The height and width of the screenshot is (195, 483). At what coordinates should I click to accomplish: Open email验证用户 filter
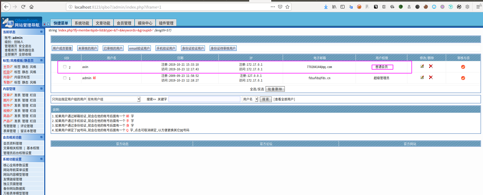139,48
